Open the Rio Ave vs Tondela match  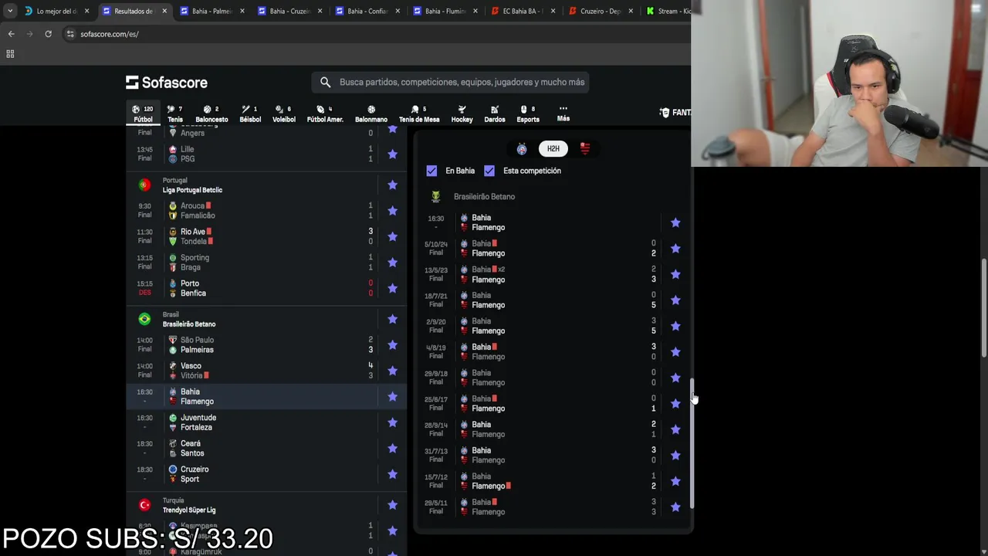coord(266,236)
